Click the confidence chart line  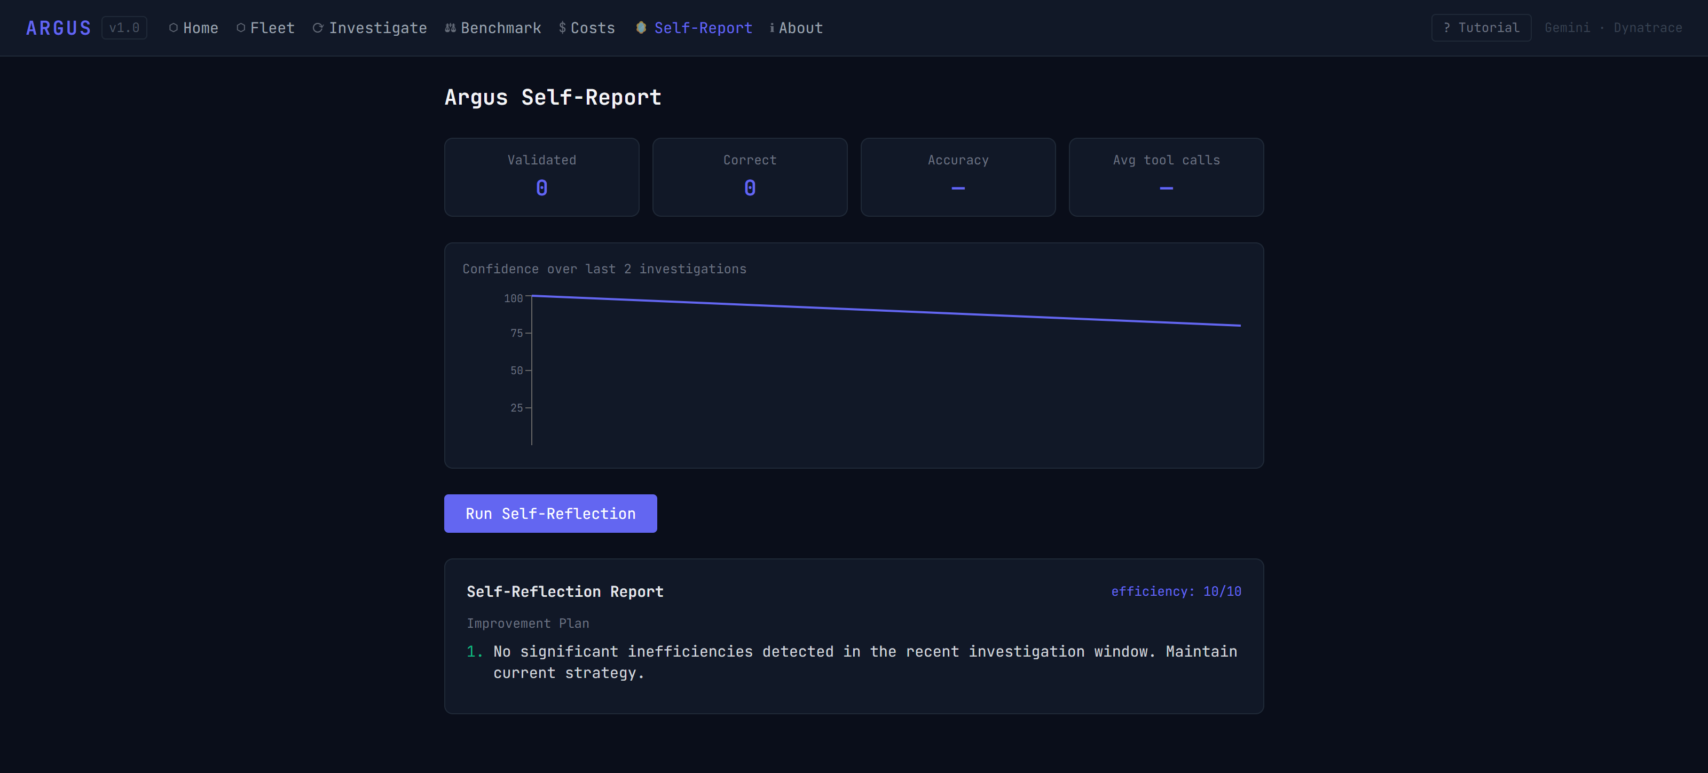pos(886,310)
